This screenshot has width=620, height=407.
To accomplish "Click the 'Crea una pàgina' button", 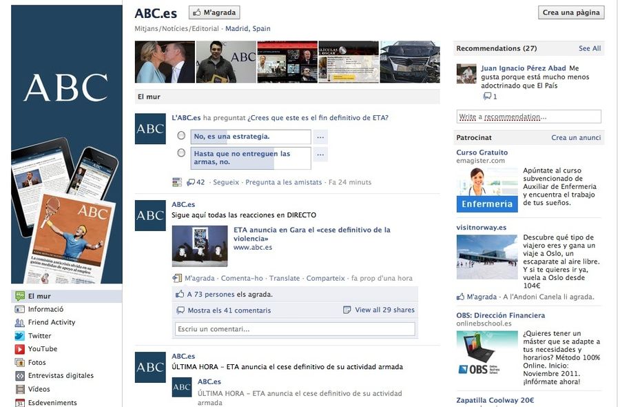I will click(571, 12).
